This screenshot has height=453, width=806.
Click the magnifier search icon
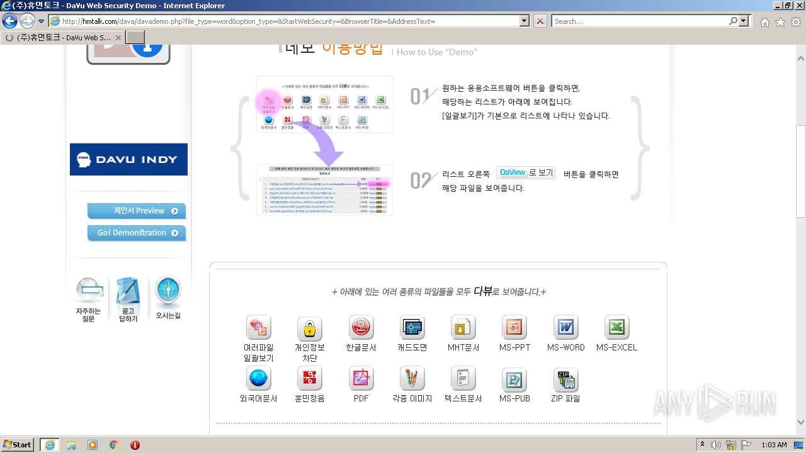tap(734, 21)
